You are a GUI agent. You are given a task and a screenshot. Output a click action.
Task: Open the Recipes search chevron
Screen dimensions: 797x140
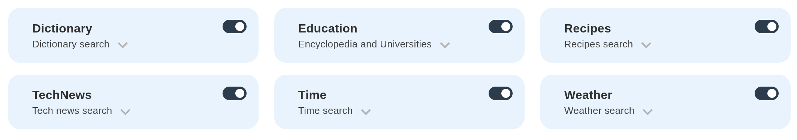(x=646, y=45)
